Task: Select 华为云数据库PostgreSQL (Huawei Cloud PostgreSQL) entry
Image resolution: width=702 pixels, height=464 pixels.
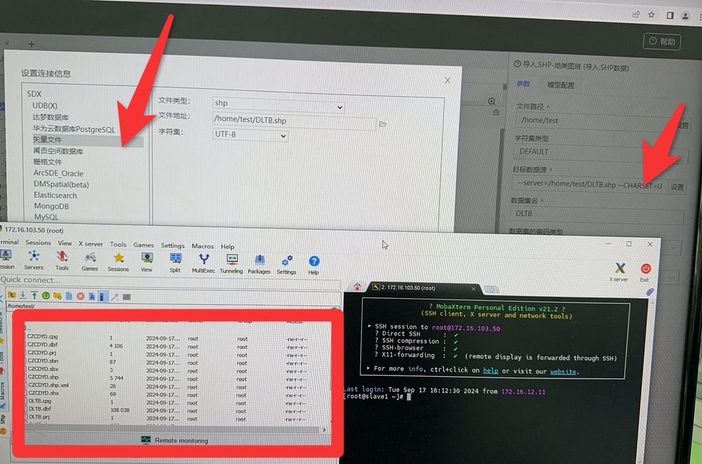Action: (x=74, y=129)
